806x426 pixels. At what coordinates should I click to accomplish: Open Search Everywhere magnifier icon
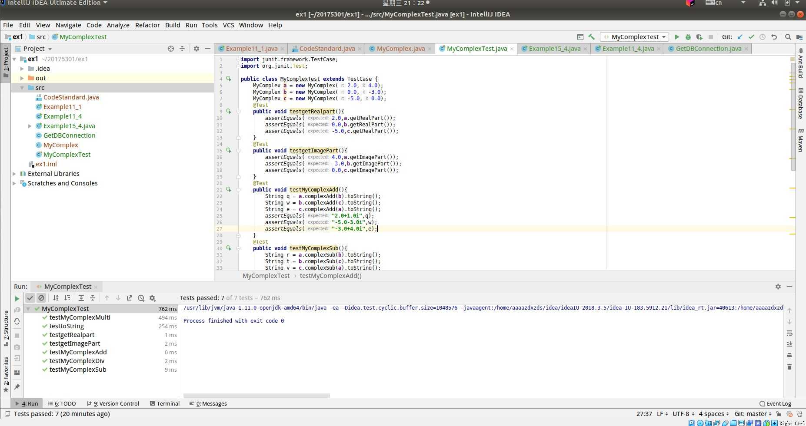(788, 37)
